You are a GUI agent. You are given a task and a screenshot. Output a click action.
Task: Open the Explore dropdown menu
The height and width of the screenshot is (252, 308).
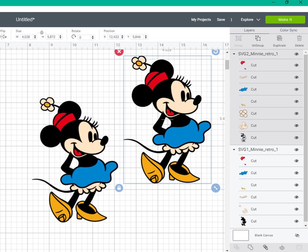tap(251, 20)
